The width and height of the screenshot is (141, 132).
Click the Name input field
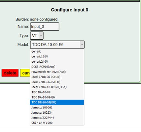point(45,27)
